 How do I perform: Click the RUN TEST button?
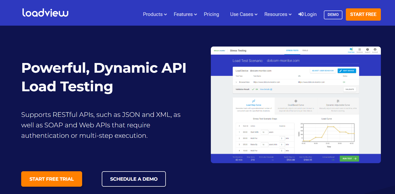(x=349, y=158)
